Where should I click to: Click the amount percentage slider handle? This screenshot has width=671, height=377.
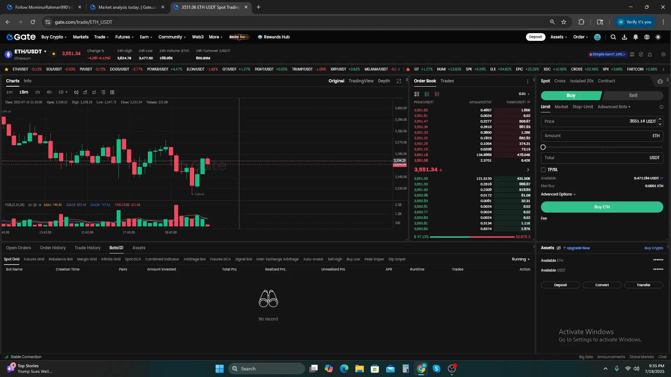[543, 147]
